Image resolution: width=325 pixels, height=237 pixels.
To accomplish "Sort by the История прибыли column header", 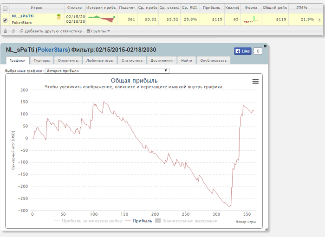I will pyautogui.click(x=101, y=8).
